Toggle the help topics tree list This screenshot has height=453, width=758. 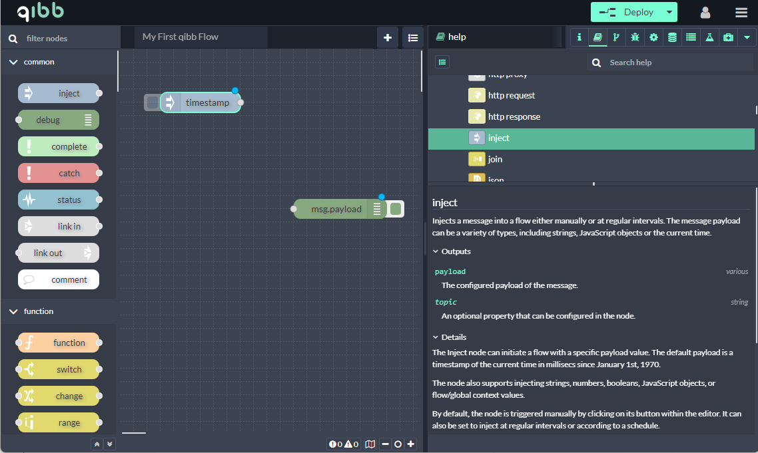point(442,62)
